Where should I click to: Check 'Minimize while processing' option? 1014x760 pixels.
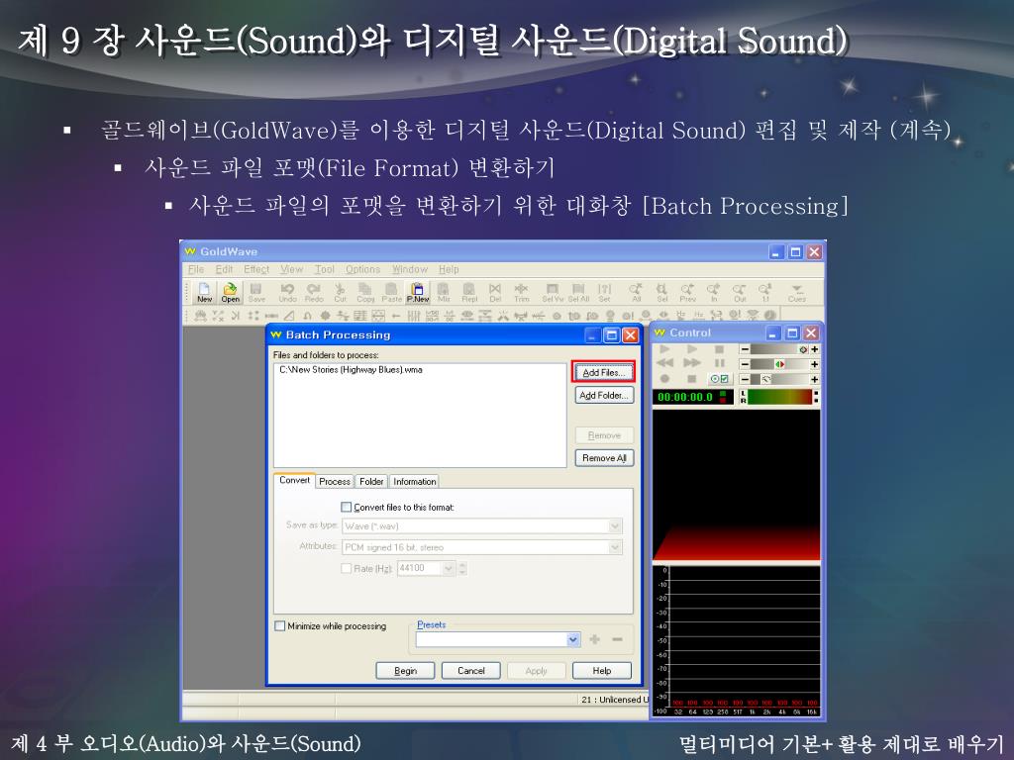coord(280,626)
